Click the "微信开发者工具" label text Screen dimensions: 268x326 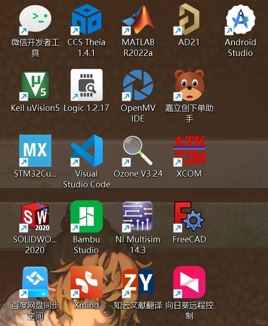pyautogui.click(x=35, y=47)
